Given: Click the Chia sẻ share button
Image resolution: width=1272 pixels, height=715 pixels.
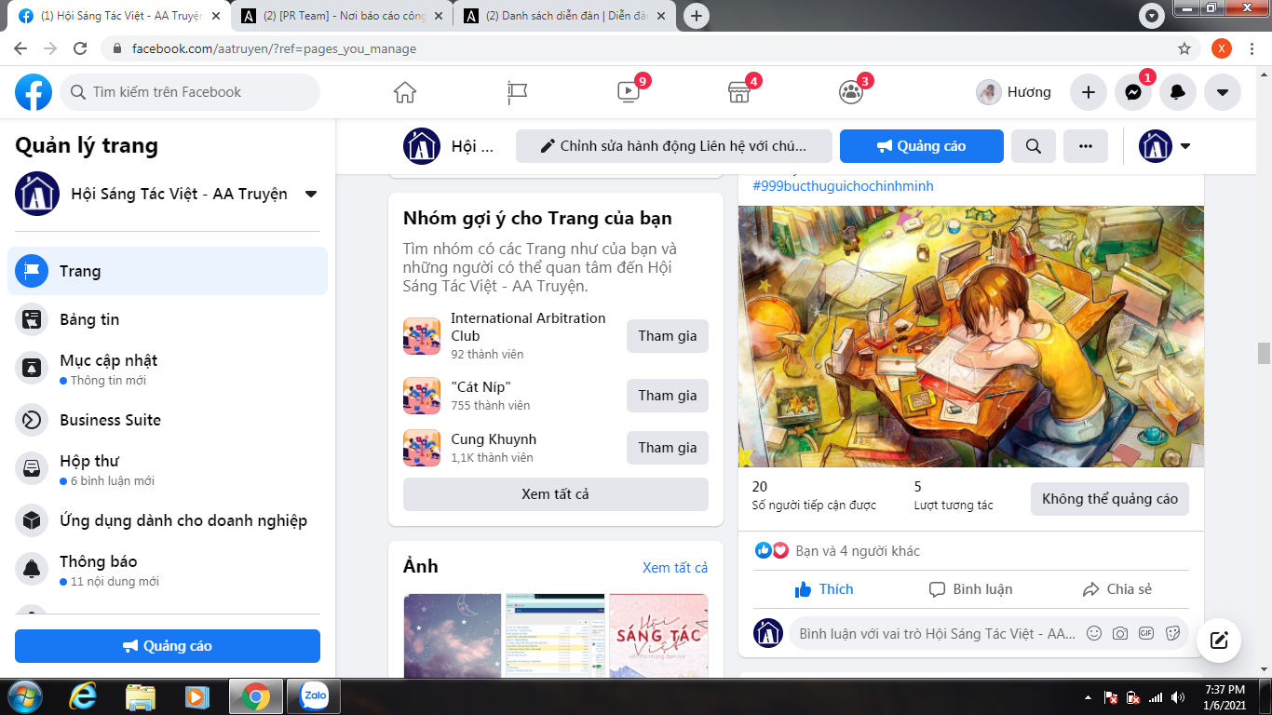Looking at the screenshot, I should point(1117,589).
